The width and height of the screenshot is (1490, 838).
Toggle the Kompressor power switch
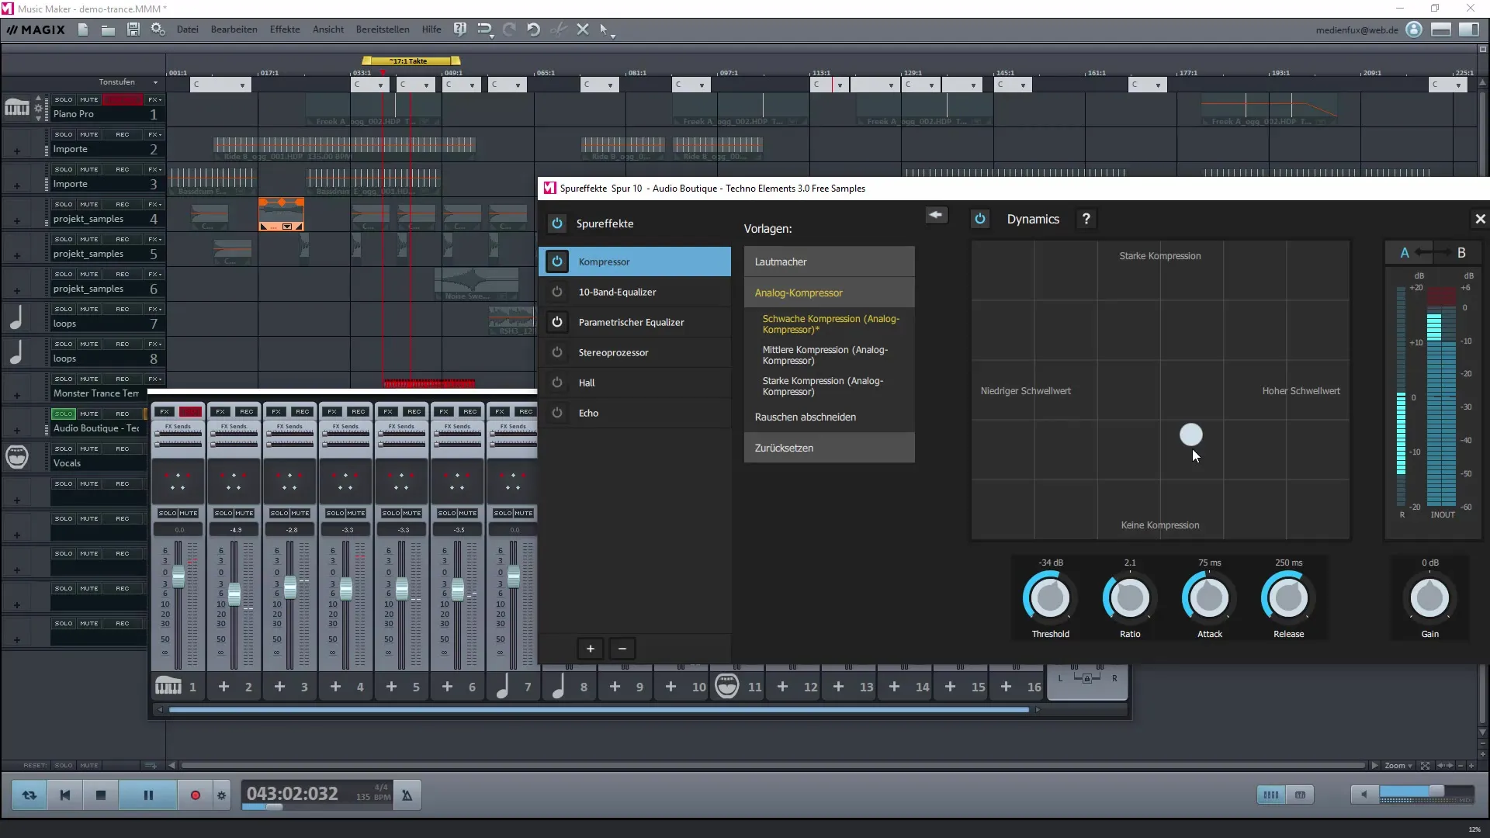pos(557,261)
